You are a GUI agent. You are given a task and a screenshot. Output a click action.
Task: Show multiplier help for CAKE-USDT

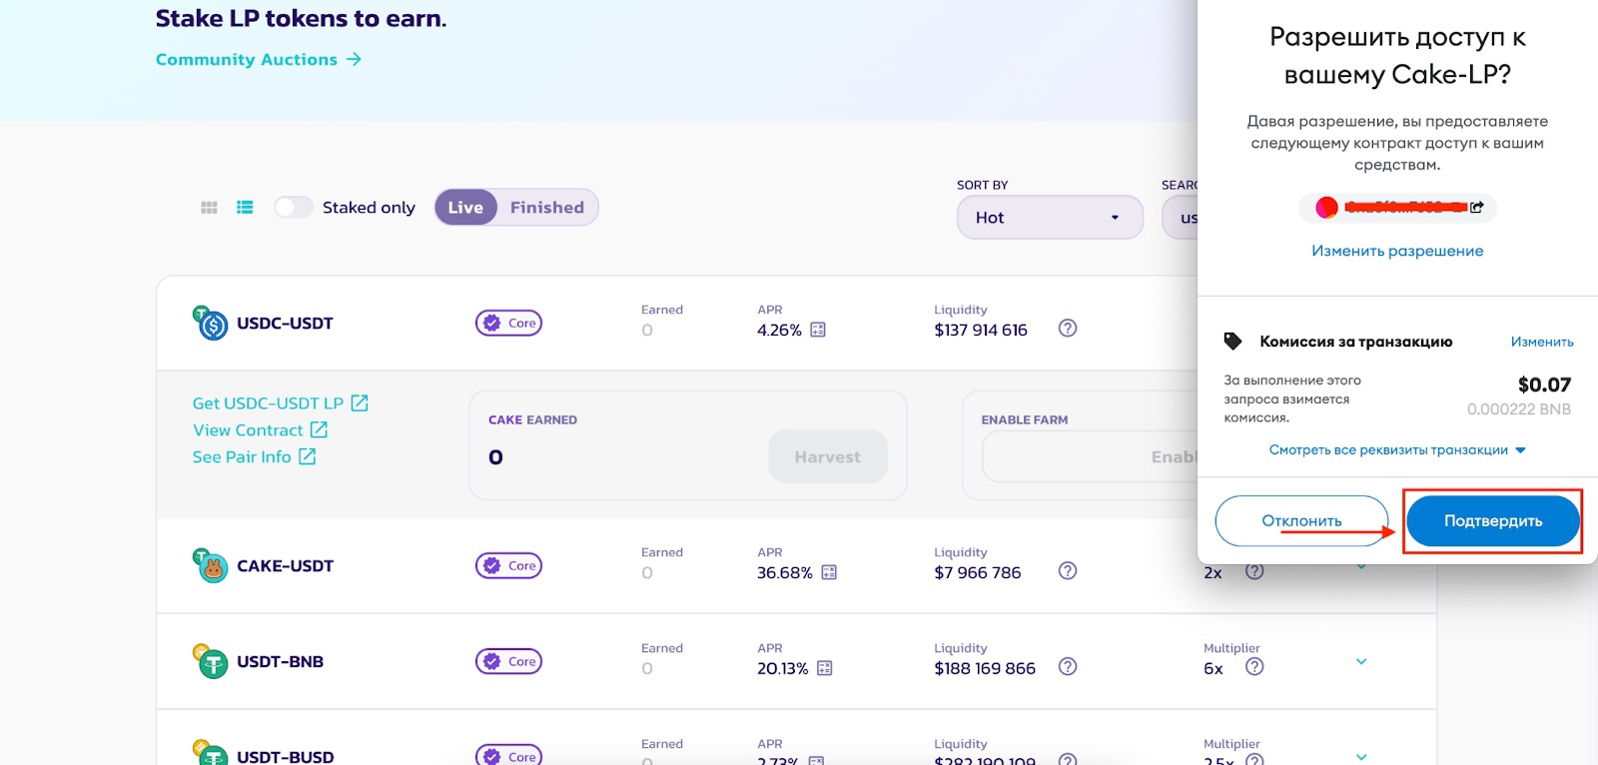tap(1254, 572)
